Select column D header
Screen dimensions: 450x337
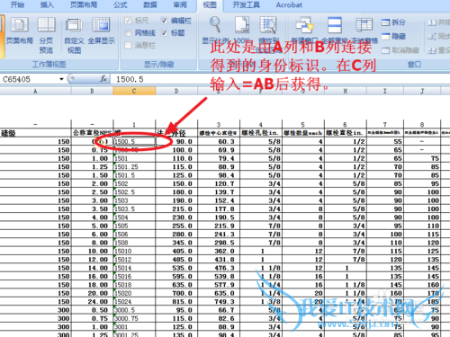click(176, 91)
